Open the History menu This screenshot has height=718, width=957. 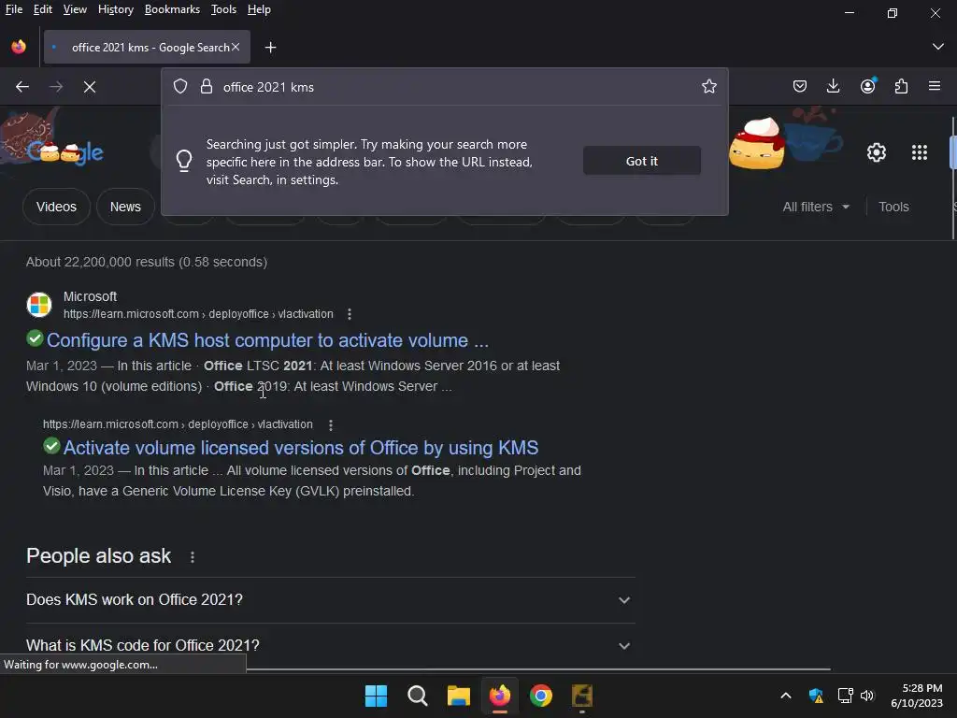point(115,9)
